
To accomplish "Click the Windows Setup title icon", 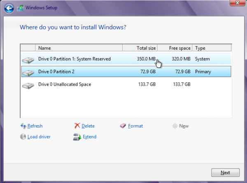I will [21, 8].
